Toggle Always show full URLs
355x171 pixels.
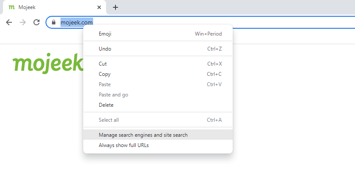click(x=158, y=145)
